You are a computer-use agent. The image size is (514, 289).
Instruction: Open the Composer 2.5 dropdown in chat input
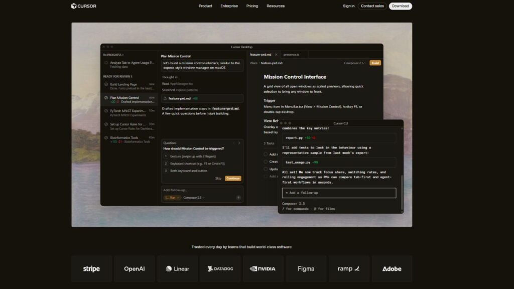click(194, 198)
